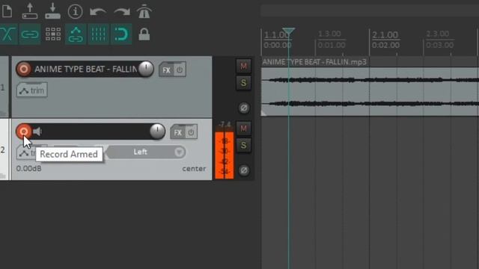Image resolution: width=479 pixels, height=269 pixels.
Task: Toggle grid lines button
Action: 98,34
